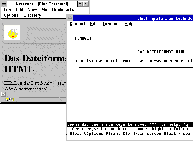Click 'HTML ist das Dateiformat' line in Telnet

pos(134,61)
